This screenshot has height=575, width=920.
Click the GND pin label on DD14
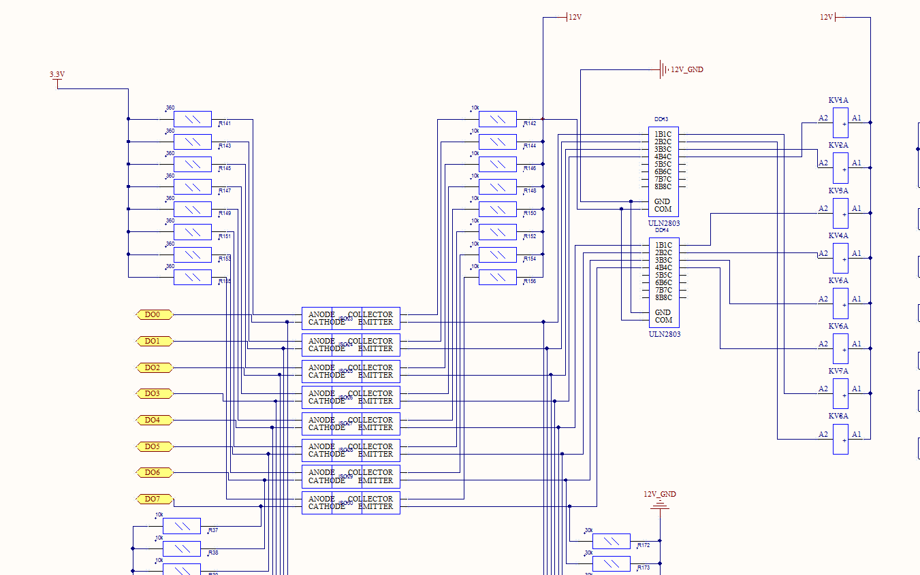click(663, 312)
